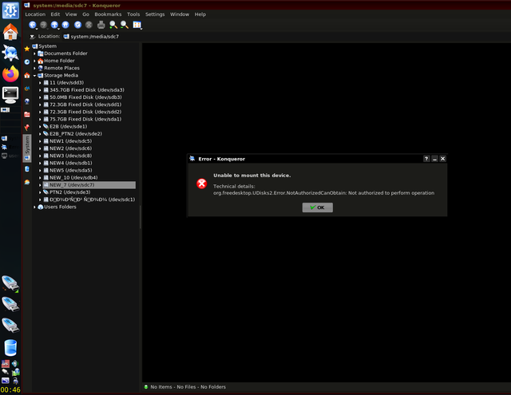The image size is (511, 395).
Task: Collapse the Storage Media tree node
Action: coord(34,76)
